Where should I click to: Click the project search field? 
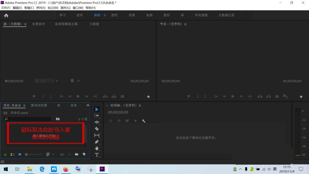coord(28,119)
